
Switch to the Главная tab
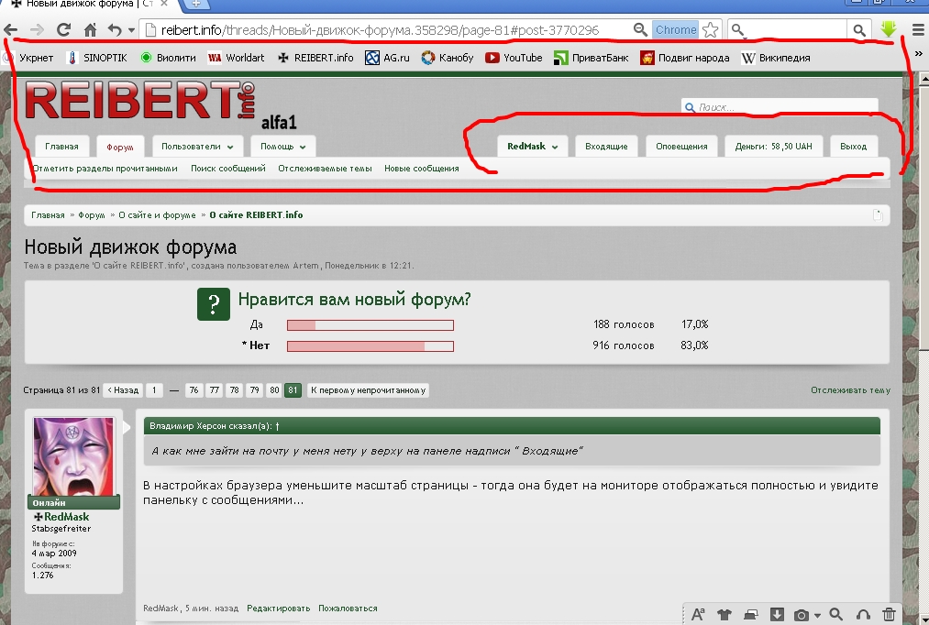(x=61, y=147)
